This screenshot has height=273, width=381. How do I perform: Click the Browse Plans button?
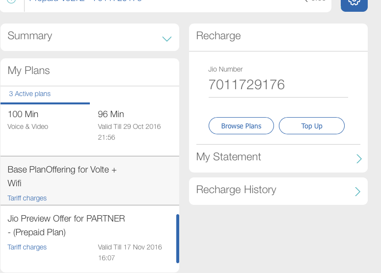click(x=241, y=125)
